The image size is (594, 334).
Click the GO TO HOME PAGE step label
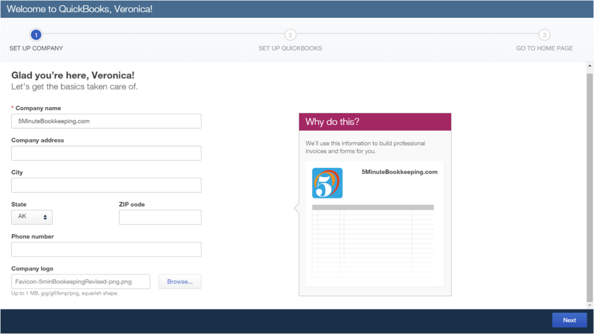544,48
